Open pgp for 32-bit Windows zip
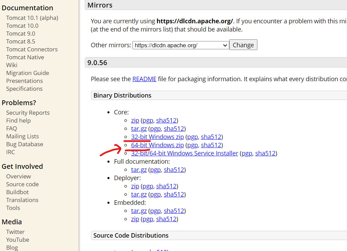 (x=193, y=137)
